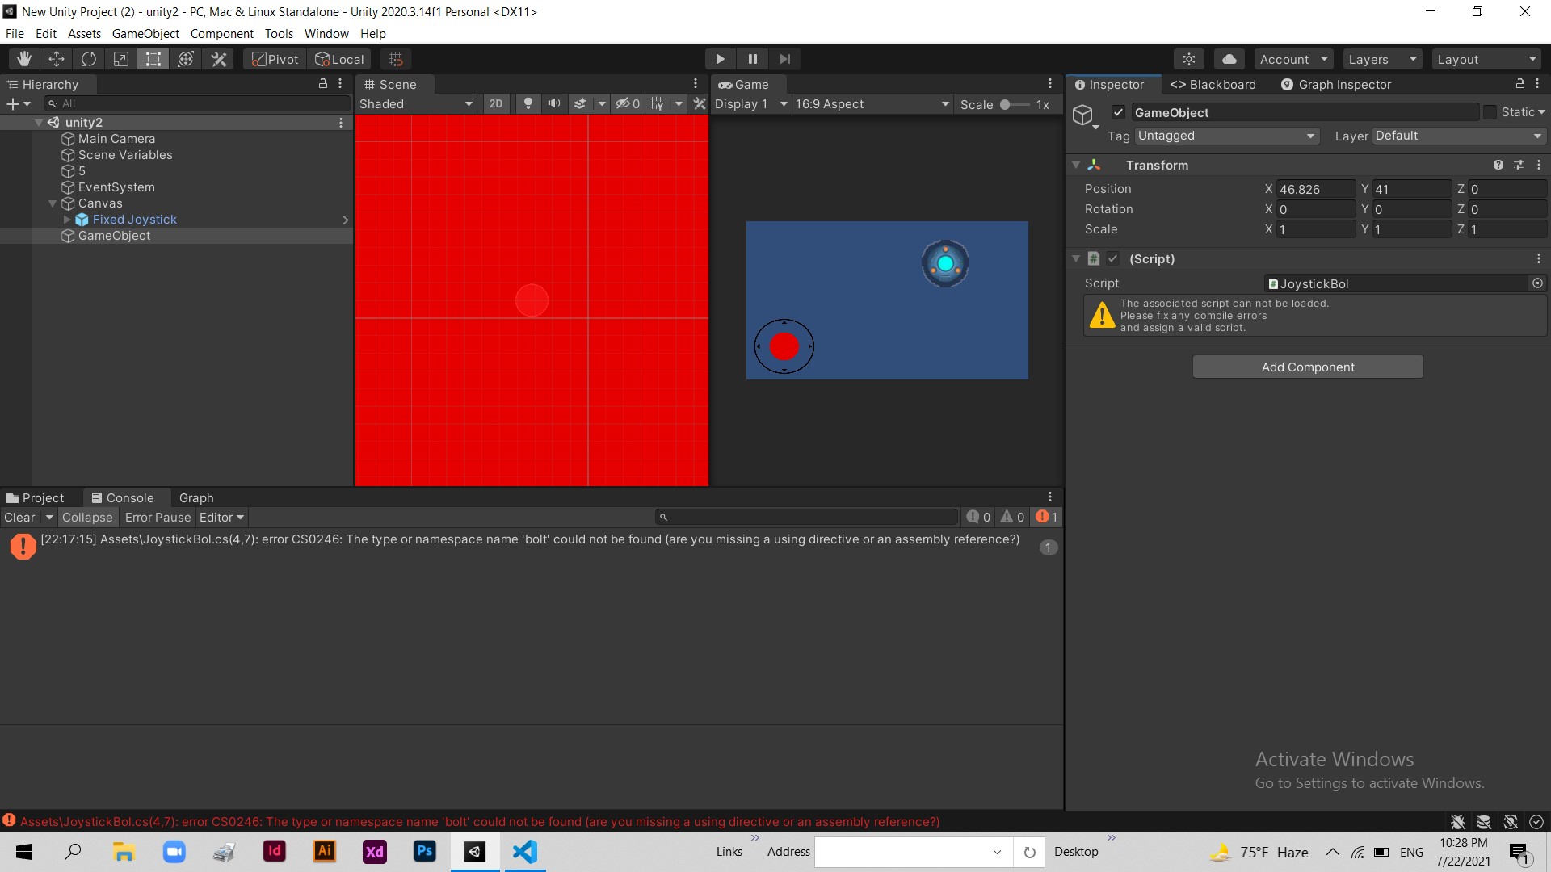Switch to the Blackboard tab
The width and height of the screenshot is (1551, 872).
coord(1213,85)
